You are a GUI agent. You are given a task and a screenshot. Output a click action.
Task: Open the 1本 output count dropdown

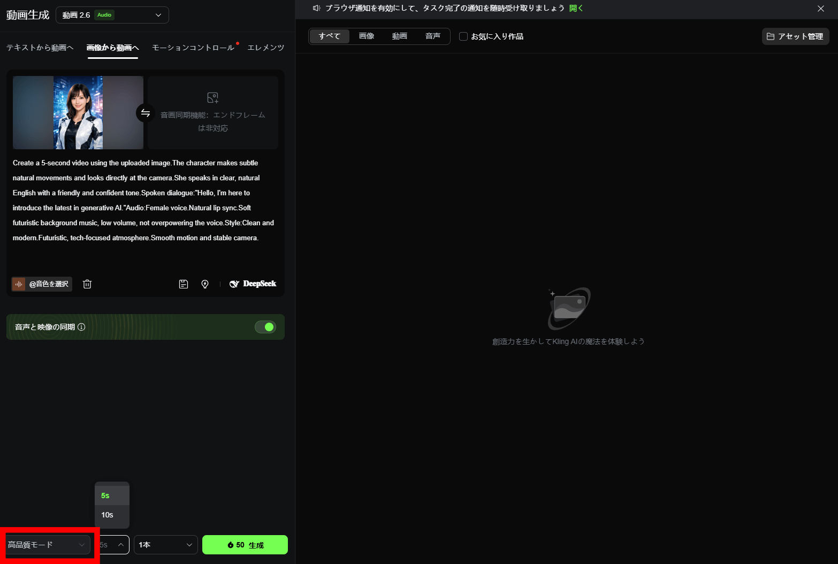tap(165, 545)
